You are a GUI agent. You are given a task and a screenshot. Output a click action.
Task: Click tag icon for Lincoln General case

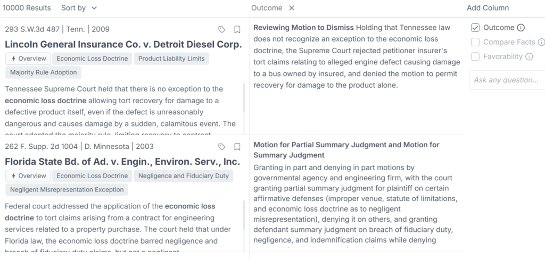coord(222,29)
